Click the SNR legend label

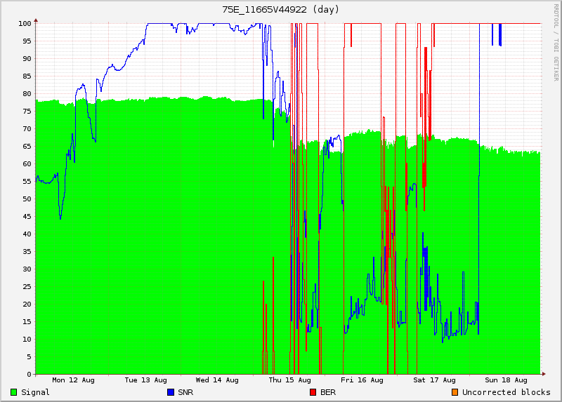click(185, 392)
